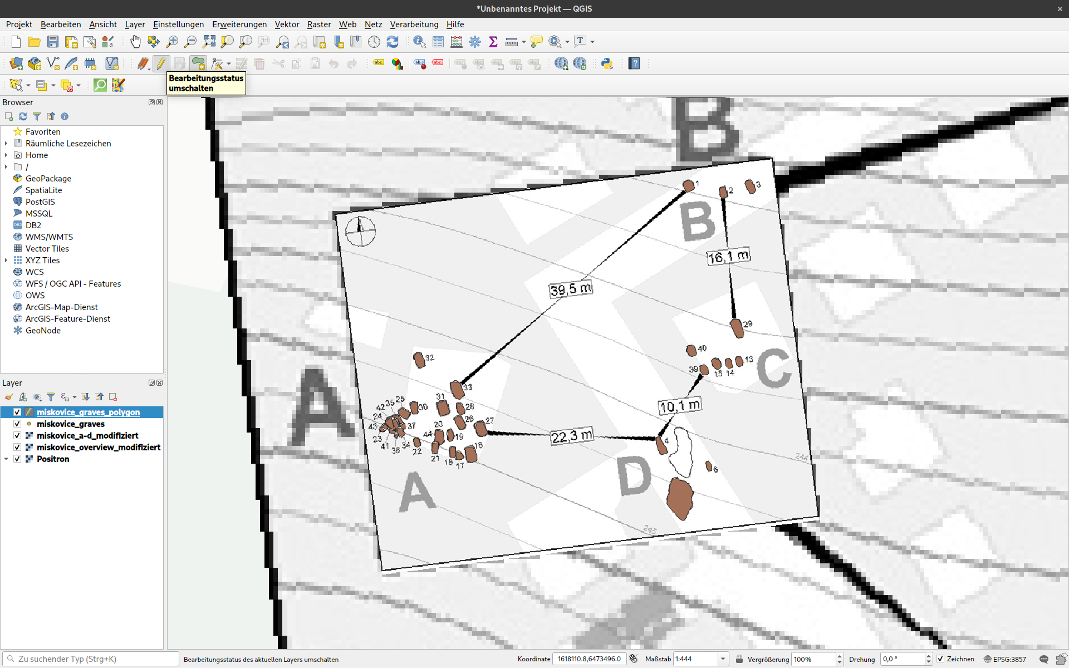Open the log messages speech bubble button
The image size is (1069, 668).
pos(1043,659)
